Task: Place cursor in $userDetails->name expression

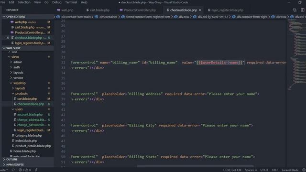Action: [219, 63]
